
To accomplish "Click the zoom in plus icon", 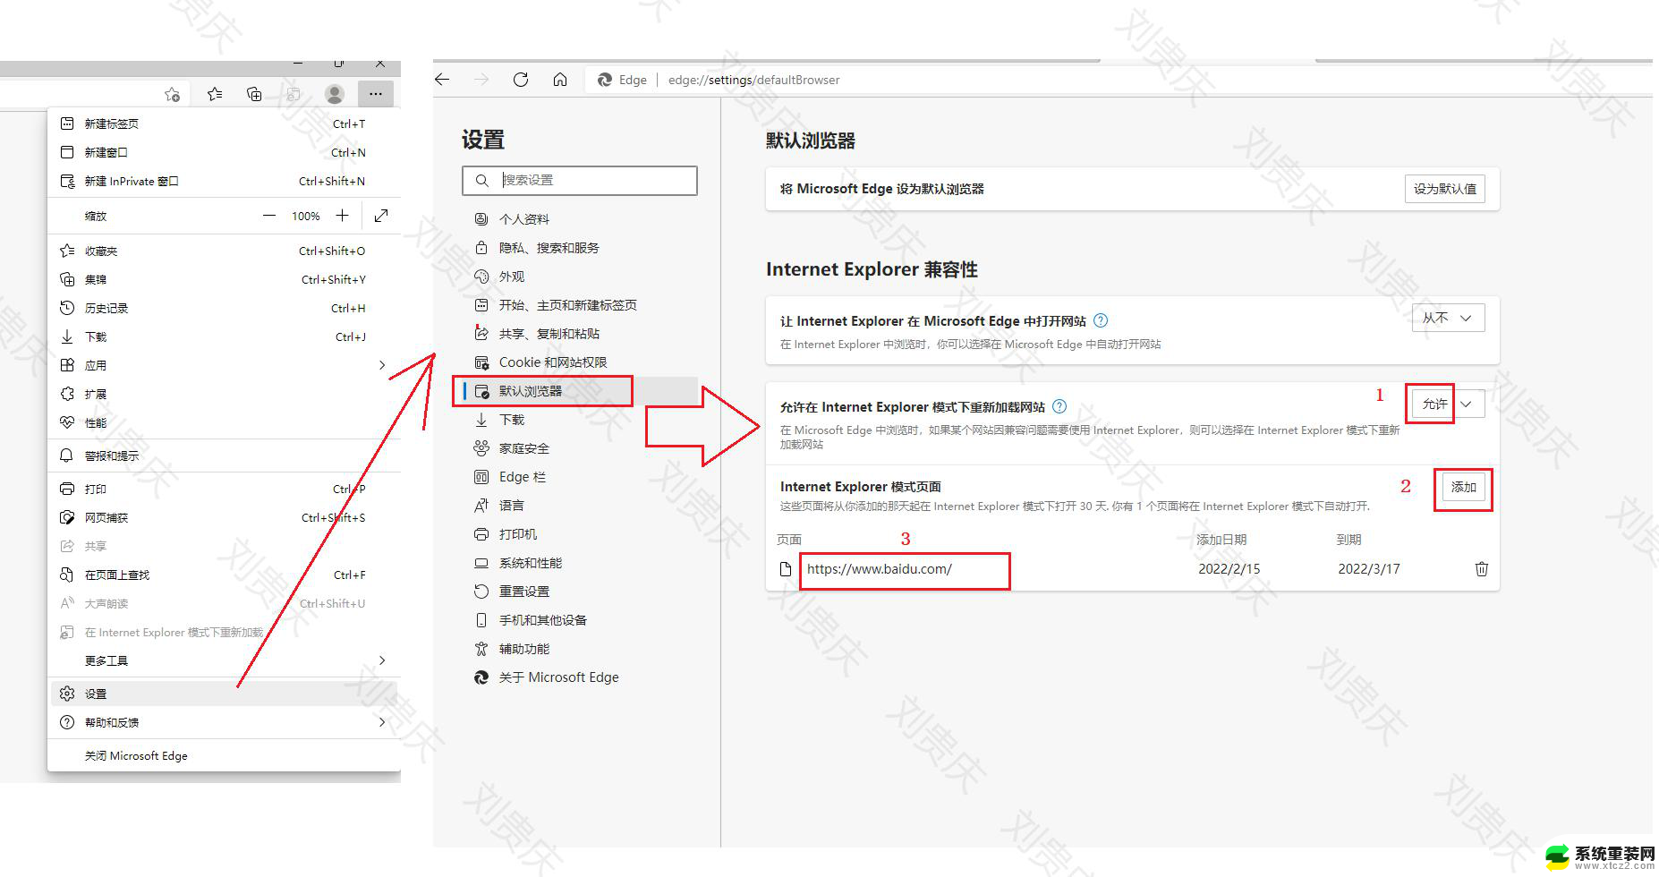I will pos(342,216).
